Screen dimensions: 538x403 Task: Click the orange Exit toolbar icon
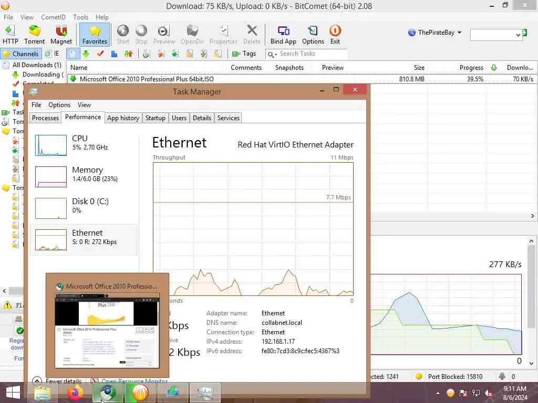click(335, 35)
